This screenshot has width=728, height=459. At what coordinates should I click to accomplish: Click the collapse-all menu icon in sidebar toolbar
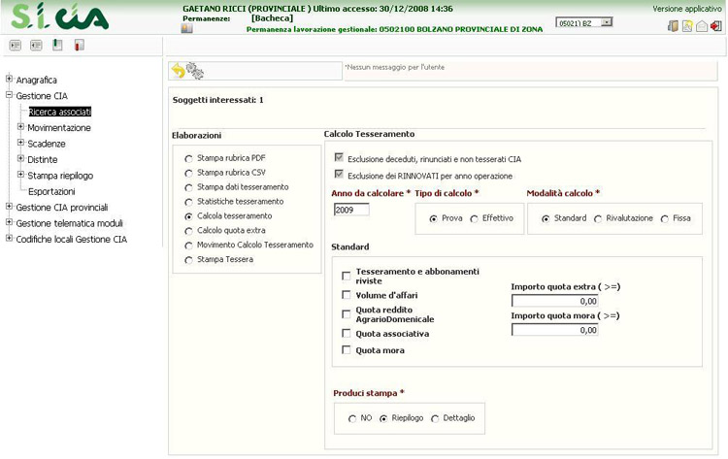click(36, 45)
